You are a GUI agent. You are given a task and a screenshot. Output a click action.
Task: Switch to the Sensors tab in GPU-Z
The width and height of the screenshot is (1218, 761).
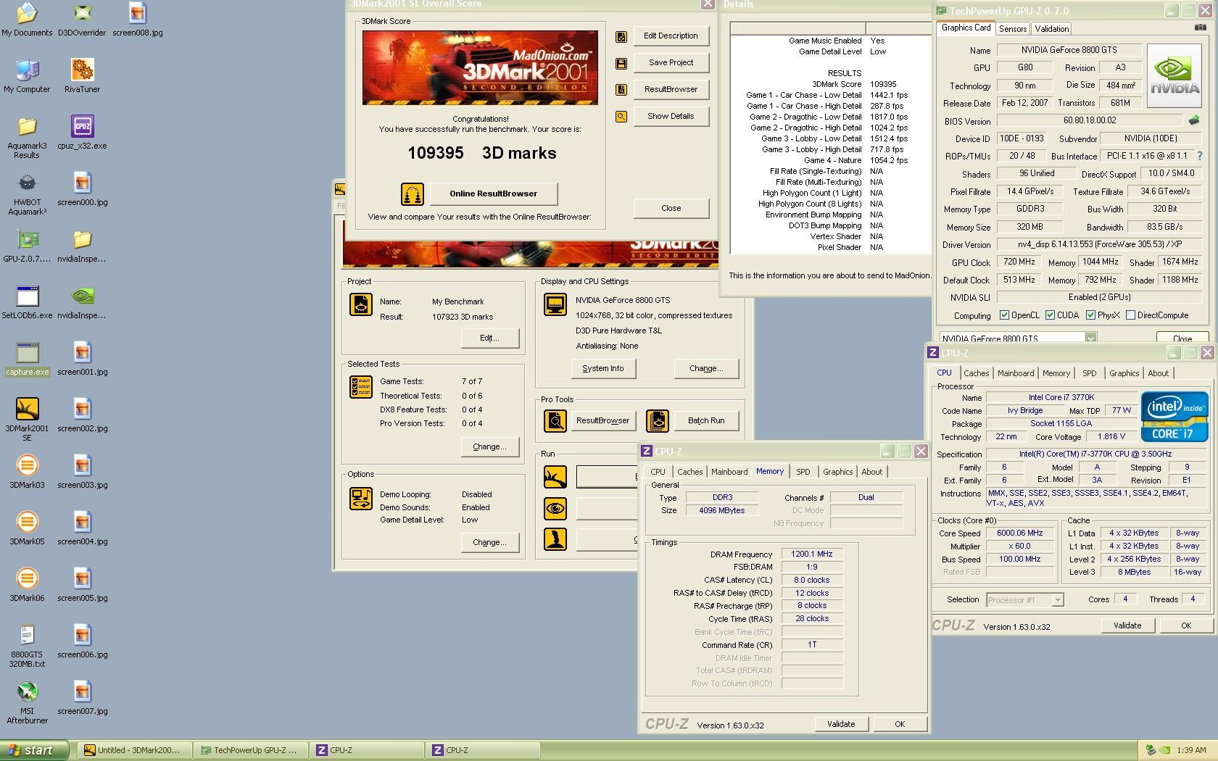coord(1013,29)
